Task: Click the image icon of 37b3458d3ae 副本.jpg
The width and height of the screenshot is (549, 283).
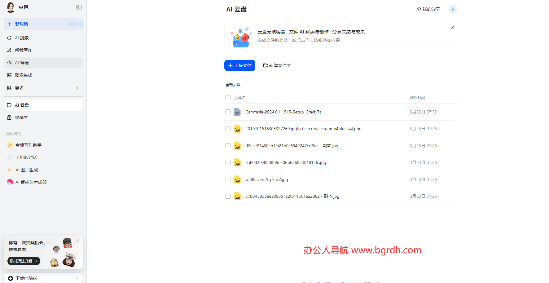Action: 237,196
